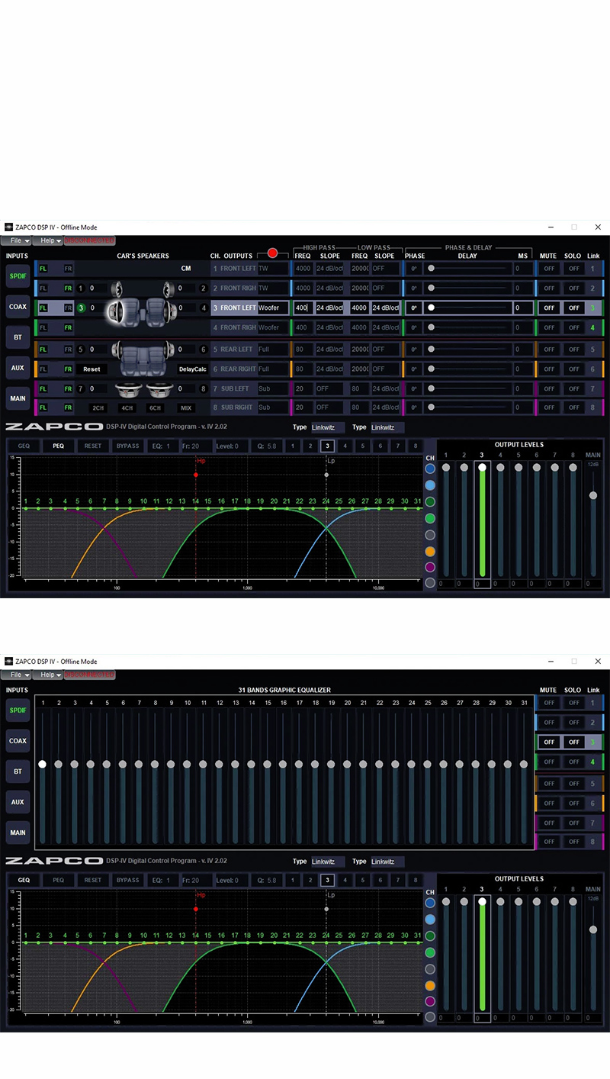Select left subwoofer icon beside value 7
This screenshot has height=1079, width=610.
click(x=129, y=389)
